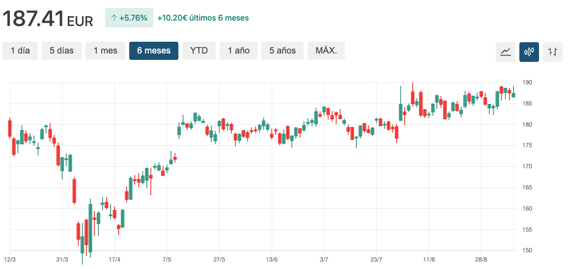This screenshot has width=568, height=269.
Task: Switch to the YTD range
Action: click(199, 51)
